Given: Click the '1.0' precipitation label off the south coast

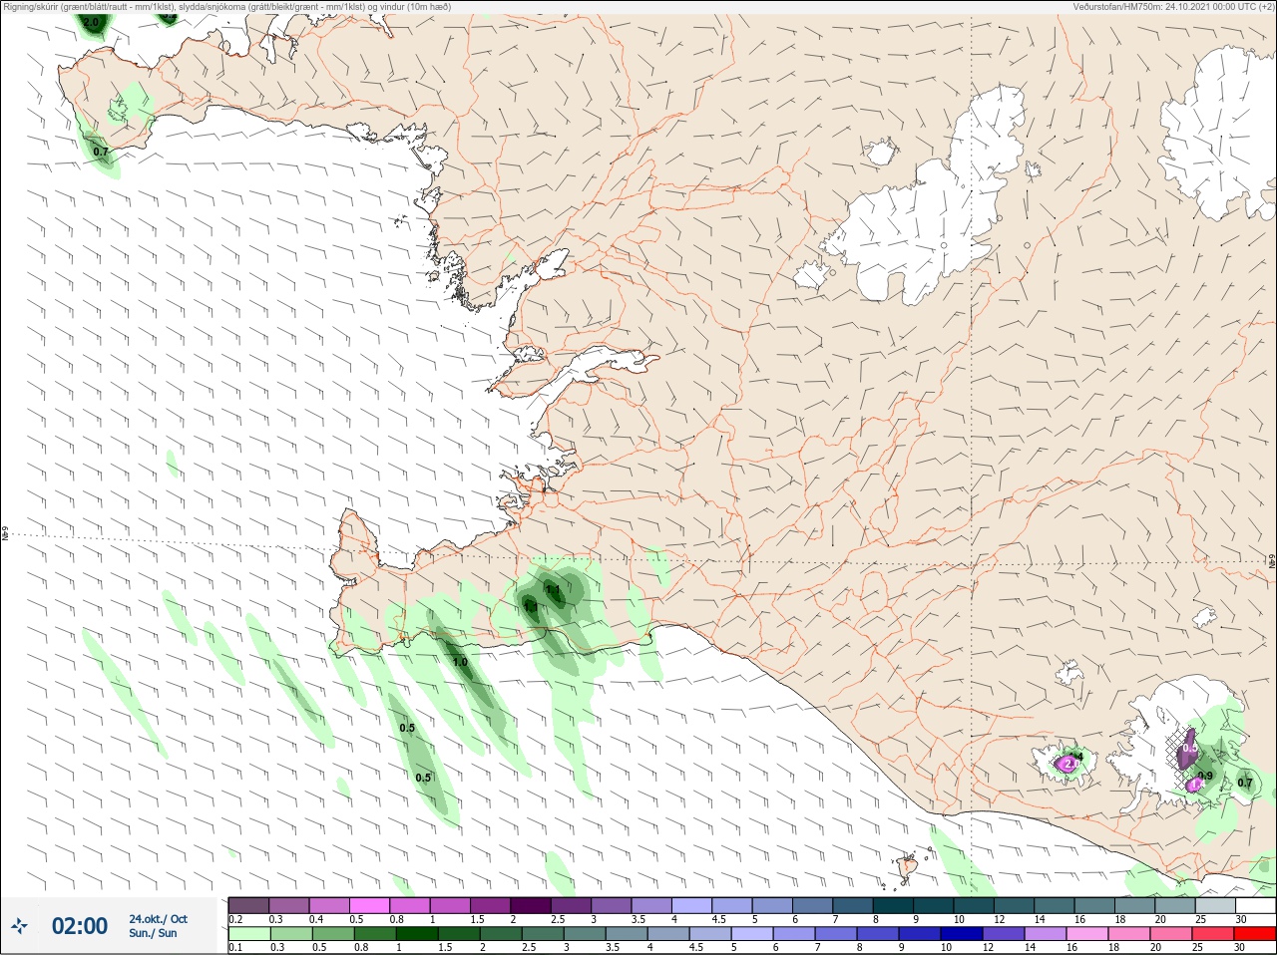Looking at the screenshot, I should 460,662.
